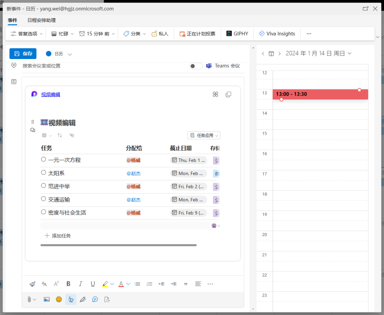Mark the task 太阳系 as complete
Image resolution: width=384 pixels, height=315 pixels.
point(44,173)
